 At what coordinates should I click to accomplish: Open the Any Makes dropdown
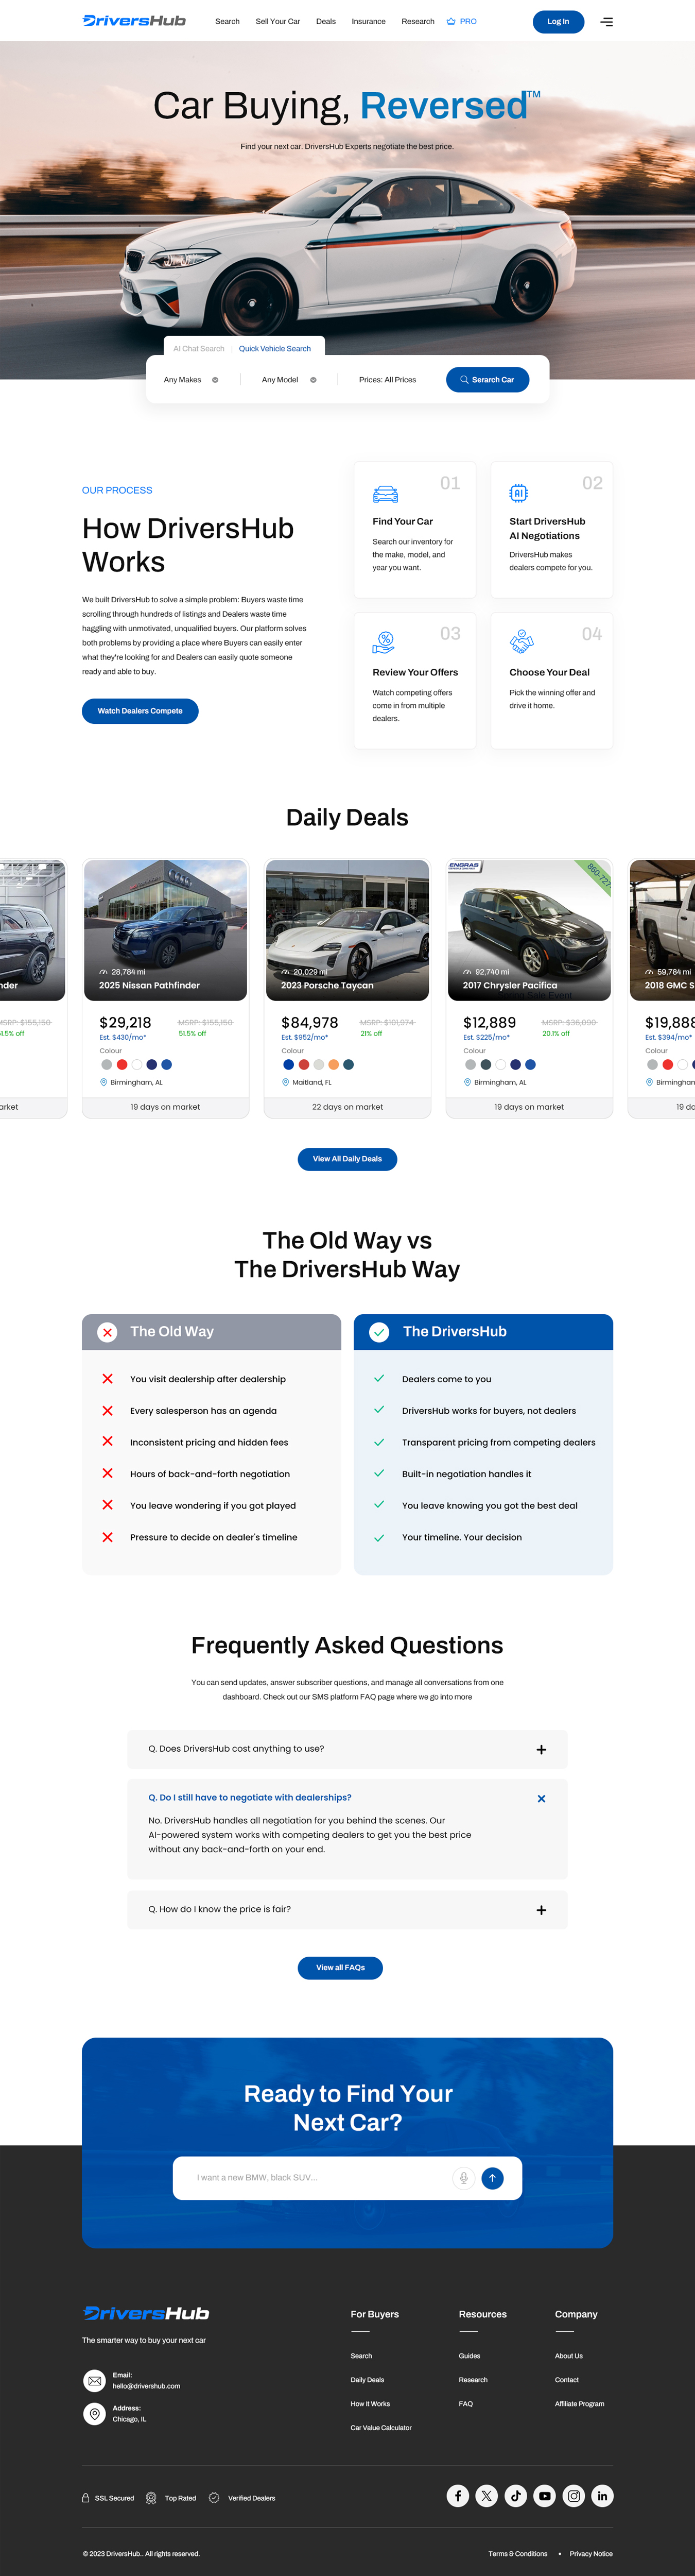(x=190, y=380)
